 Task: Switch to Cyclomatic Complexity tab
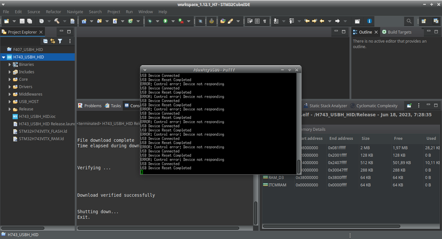pos(374,106)
